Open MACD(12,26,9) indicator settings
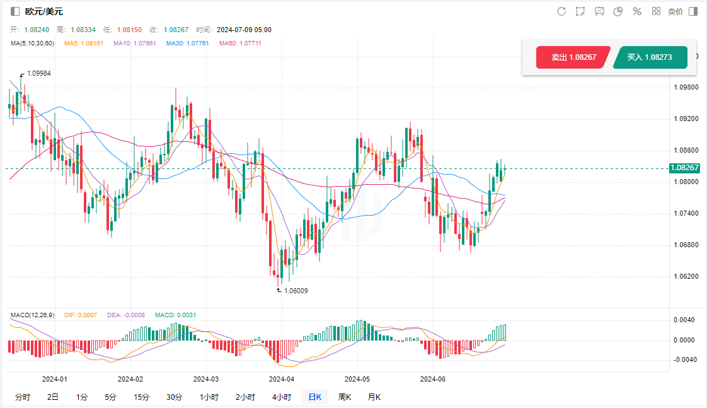The image size is (707, 408). pos(34,315)
